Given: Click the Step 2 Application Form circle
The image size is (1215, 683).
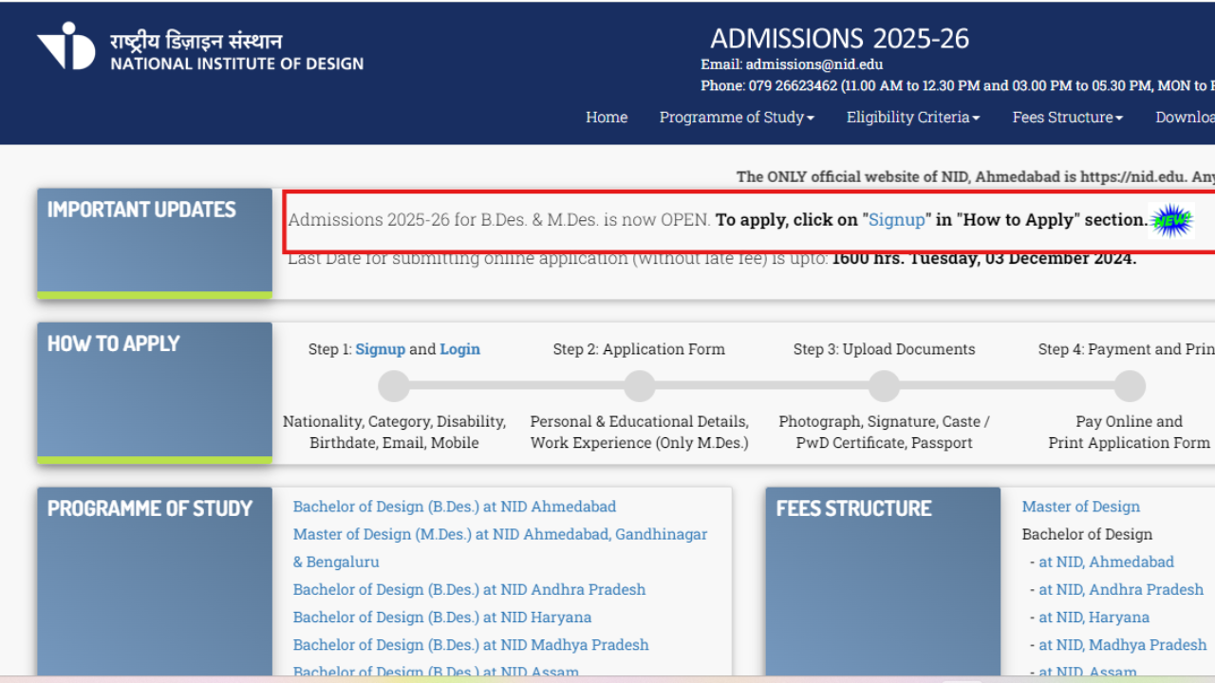Looking at the screenshot, I should click(639, 386).
